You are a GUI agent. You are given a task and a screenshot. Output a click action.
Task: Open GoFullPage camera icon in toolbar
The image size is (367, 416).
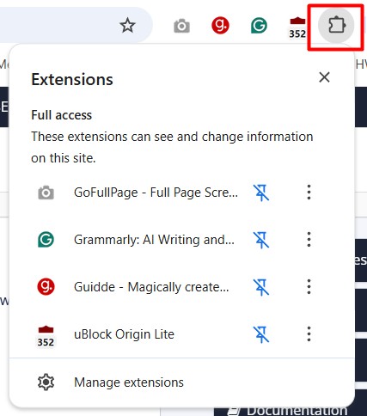(x=181, y=26)
